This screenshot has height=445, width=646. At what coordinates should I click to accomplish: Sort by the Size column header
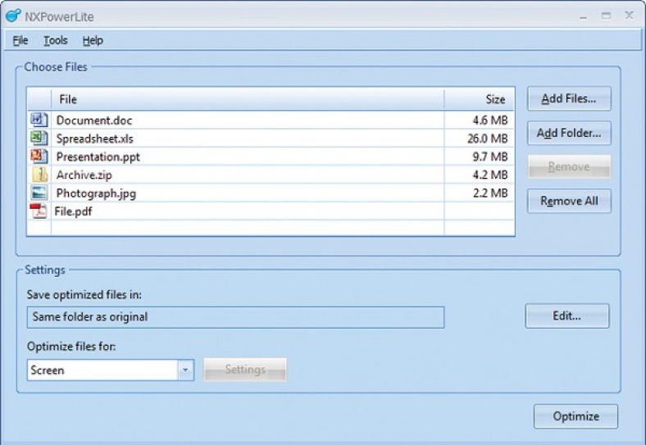coord(479,99)
